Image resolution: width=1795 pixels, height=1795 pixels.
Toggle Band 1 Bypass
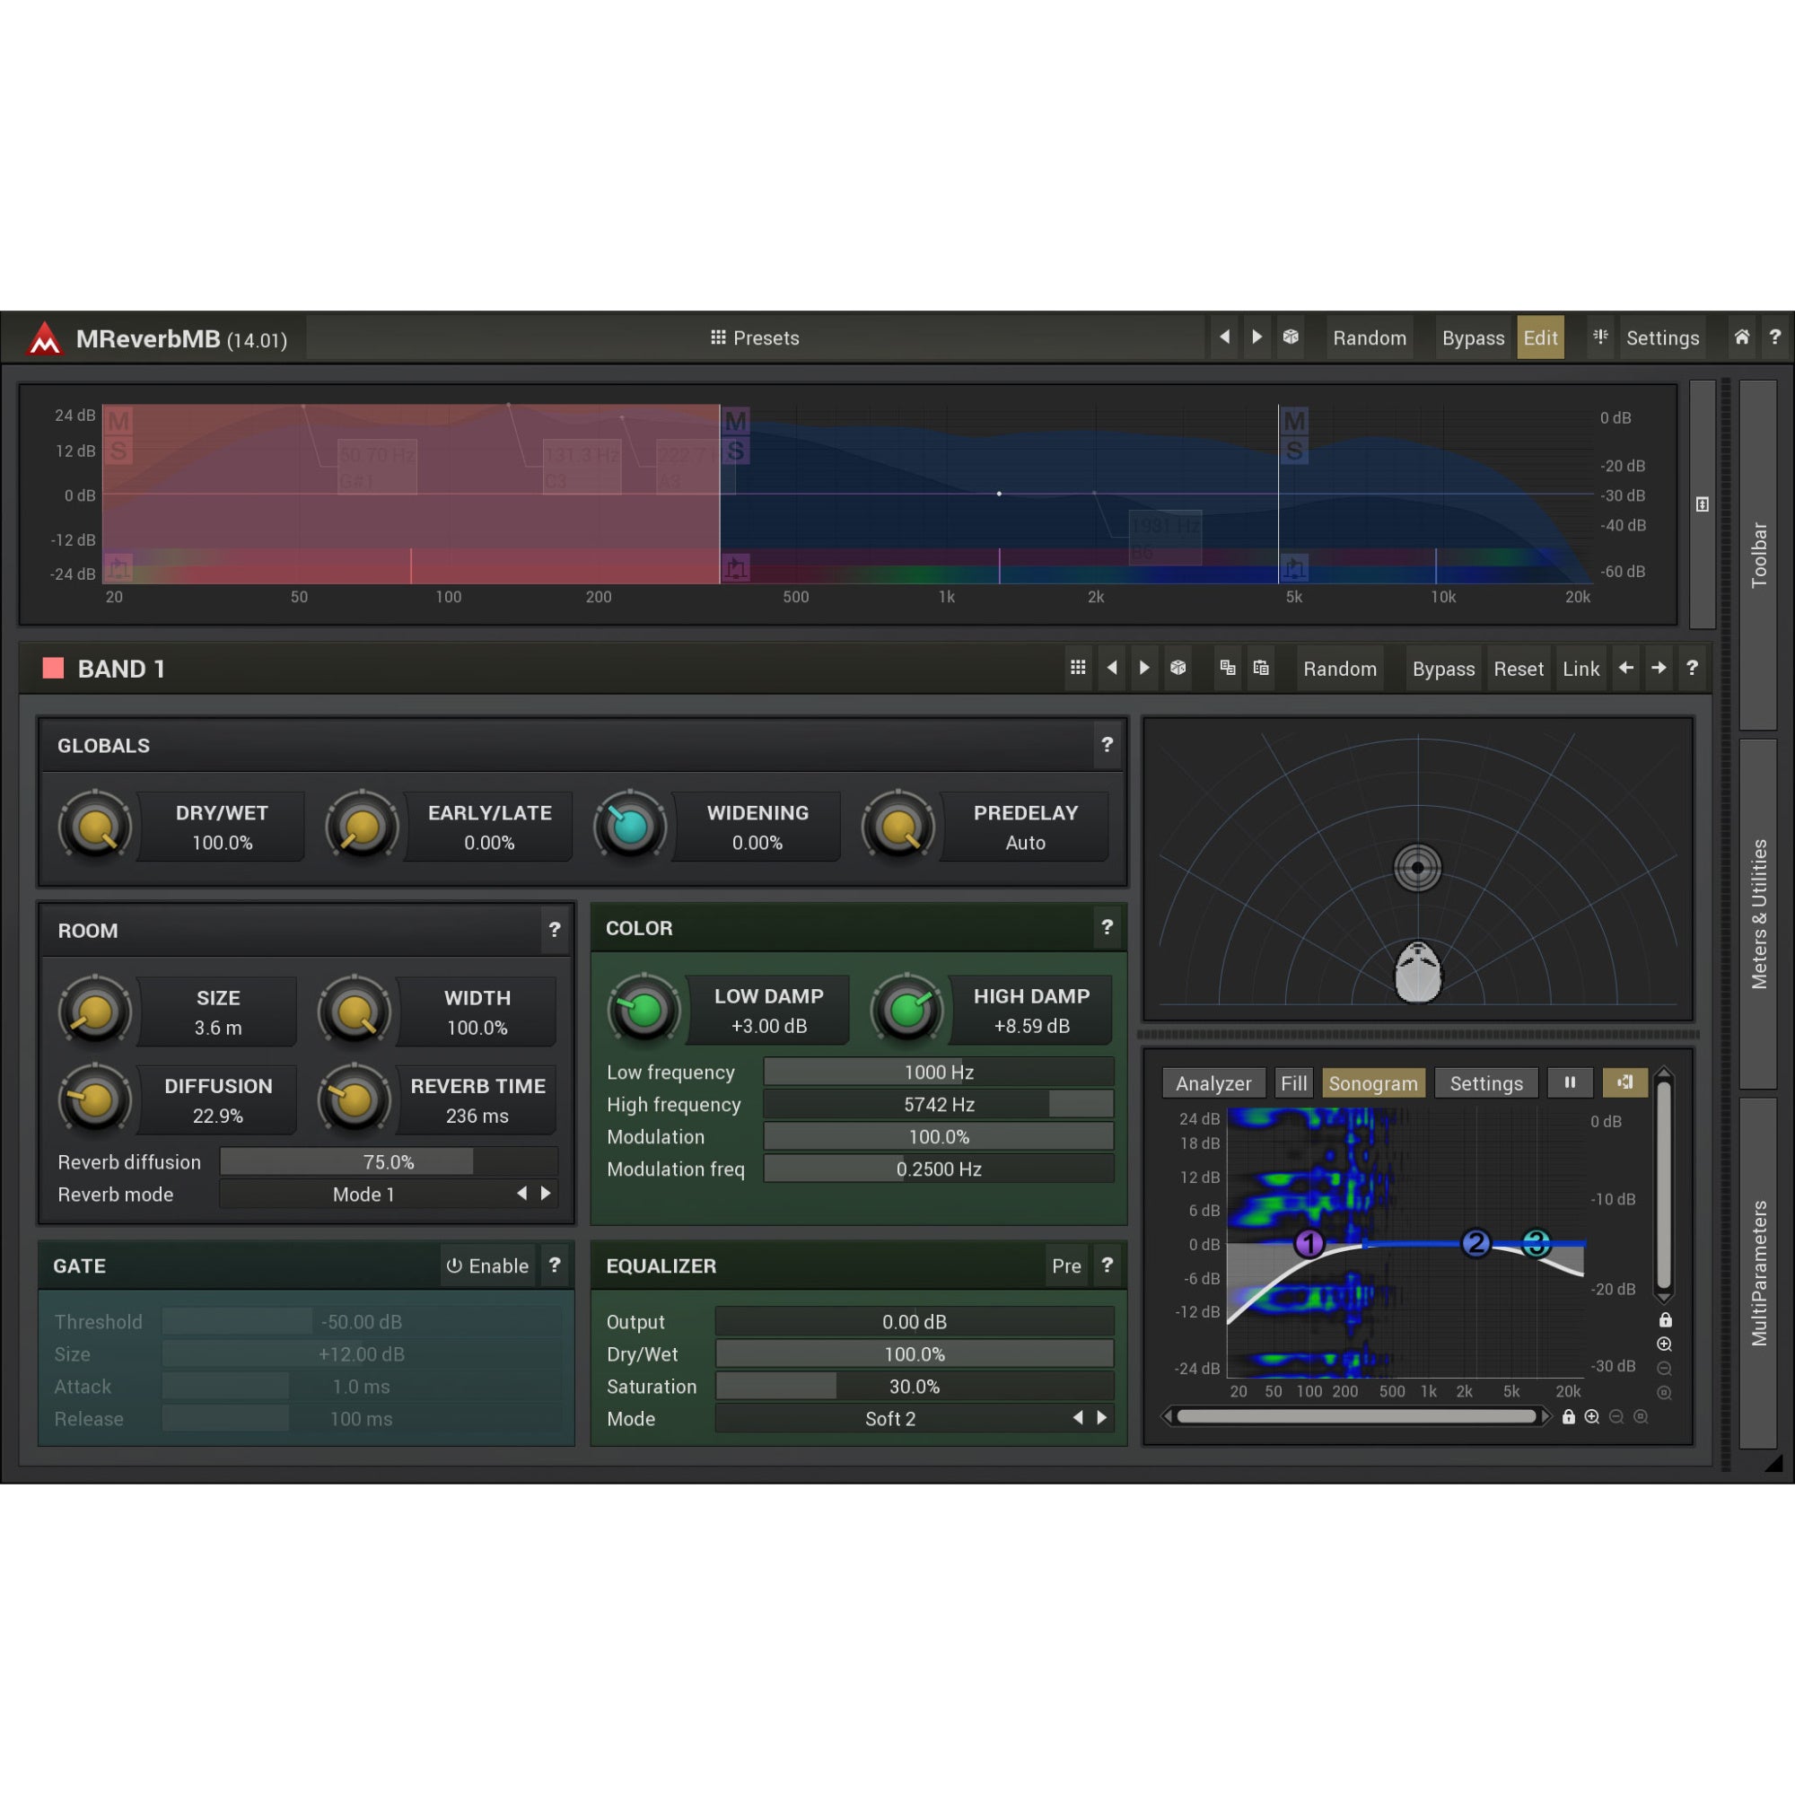coord(1443,669)
